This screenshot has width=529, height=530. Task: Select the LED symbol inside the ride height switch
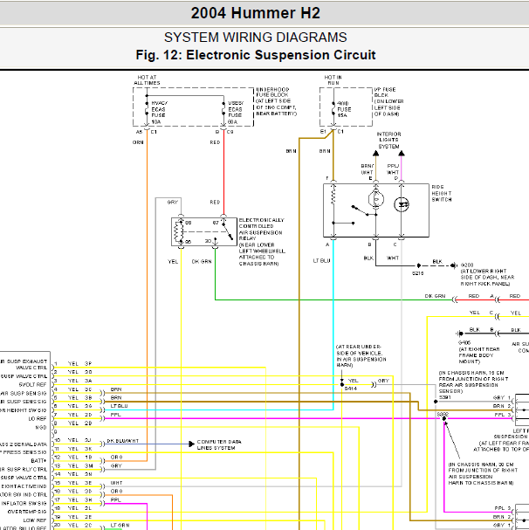click(x=402, y=204)
